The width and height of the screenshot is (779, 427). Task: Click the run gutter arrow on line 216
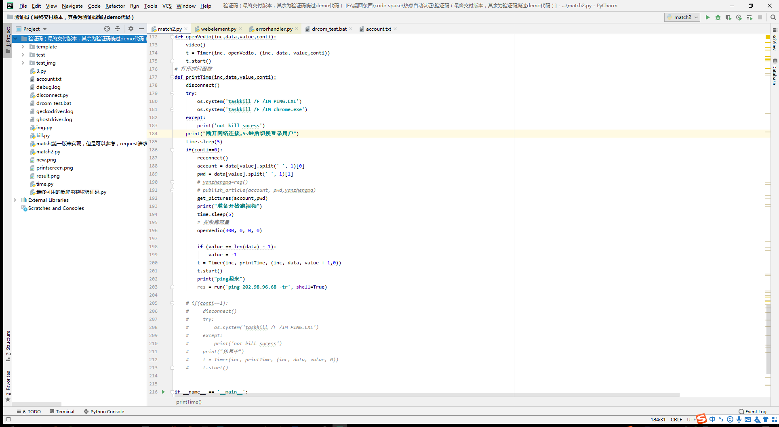point(163,392)
